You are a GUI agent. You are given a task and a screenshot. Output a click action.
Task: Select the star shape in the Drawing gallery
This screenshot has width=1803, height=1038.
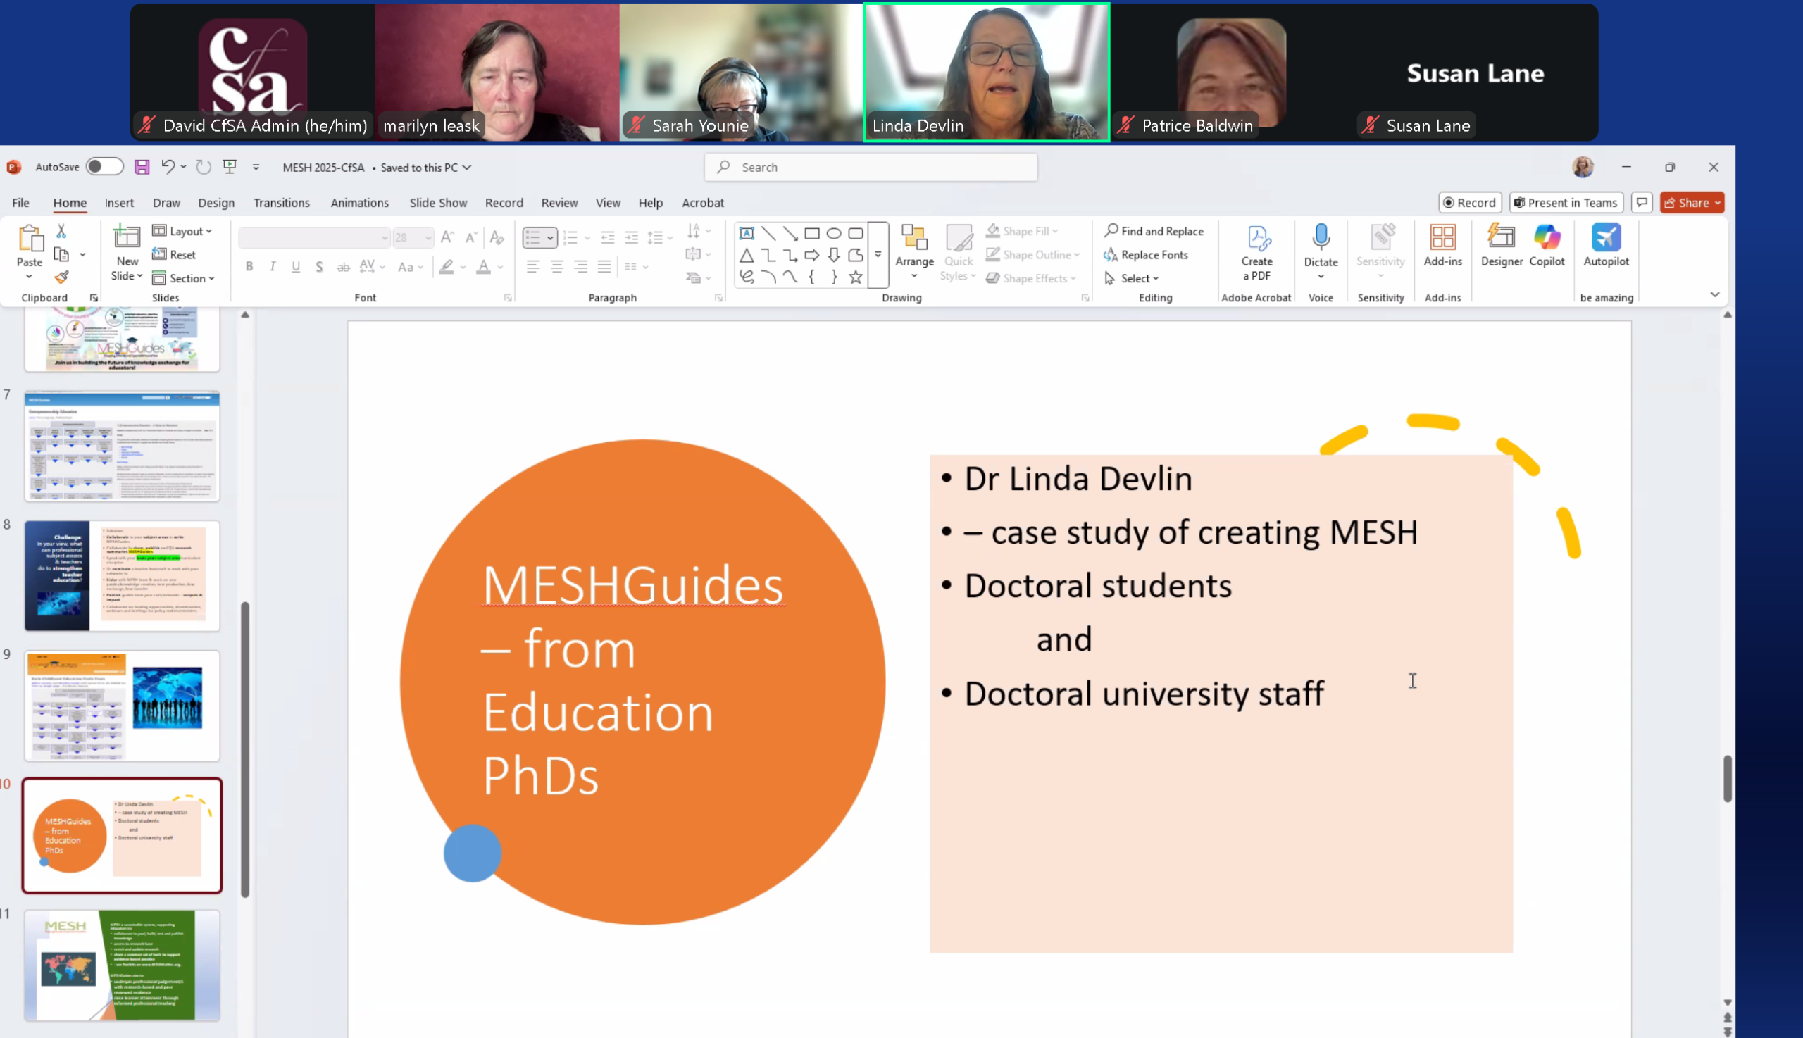coord(856,277)
